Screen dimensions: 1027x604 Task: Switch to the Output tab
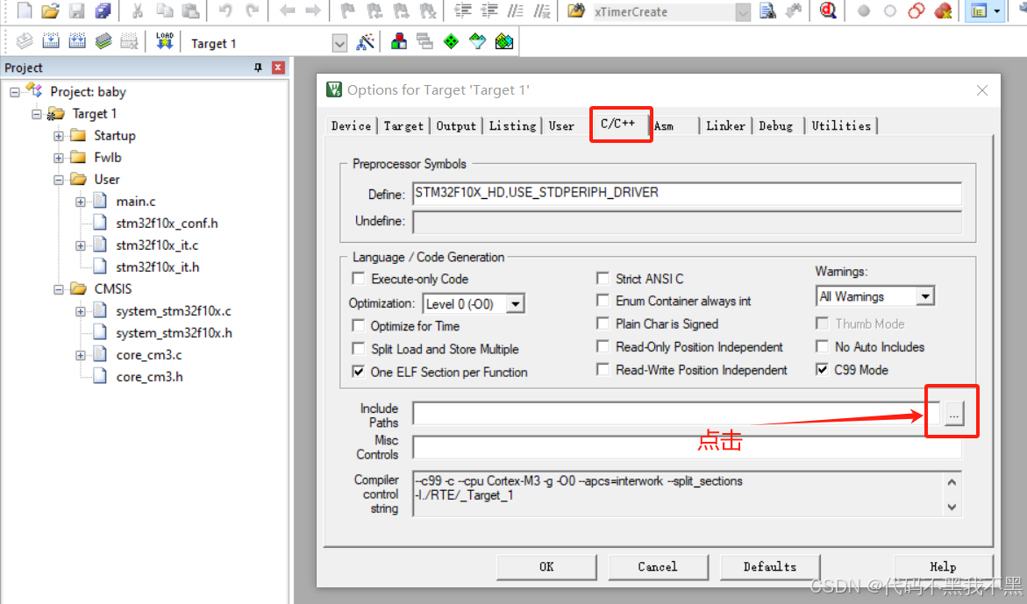[x=457, y=125]
